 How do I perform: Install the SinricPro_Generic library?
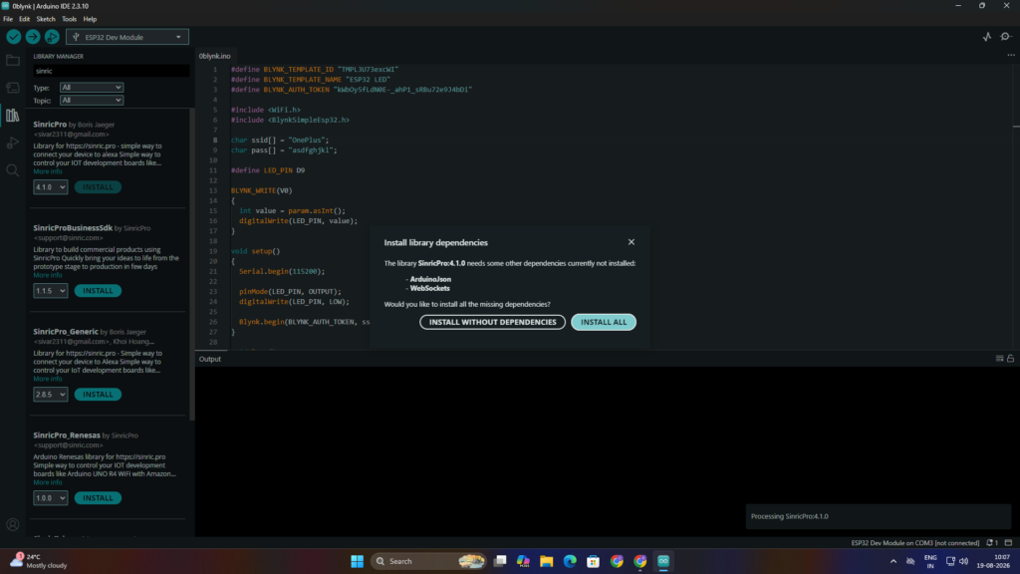click(x=98, y=395)
